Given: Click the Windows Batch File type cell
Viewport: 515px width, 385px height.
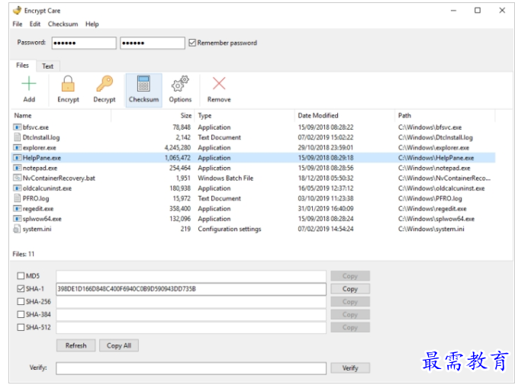Looking at the screenshot, I should [225, 178].
